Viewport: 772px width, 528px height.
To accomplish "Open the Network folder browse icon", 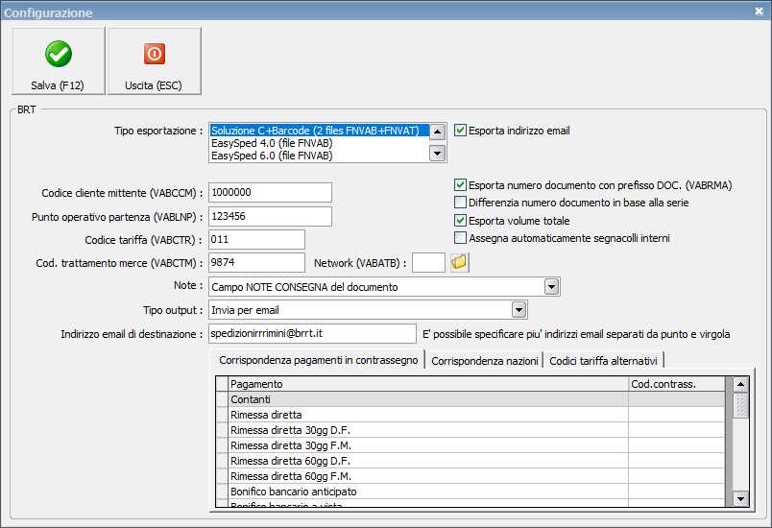I will [x=459, y=262].
